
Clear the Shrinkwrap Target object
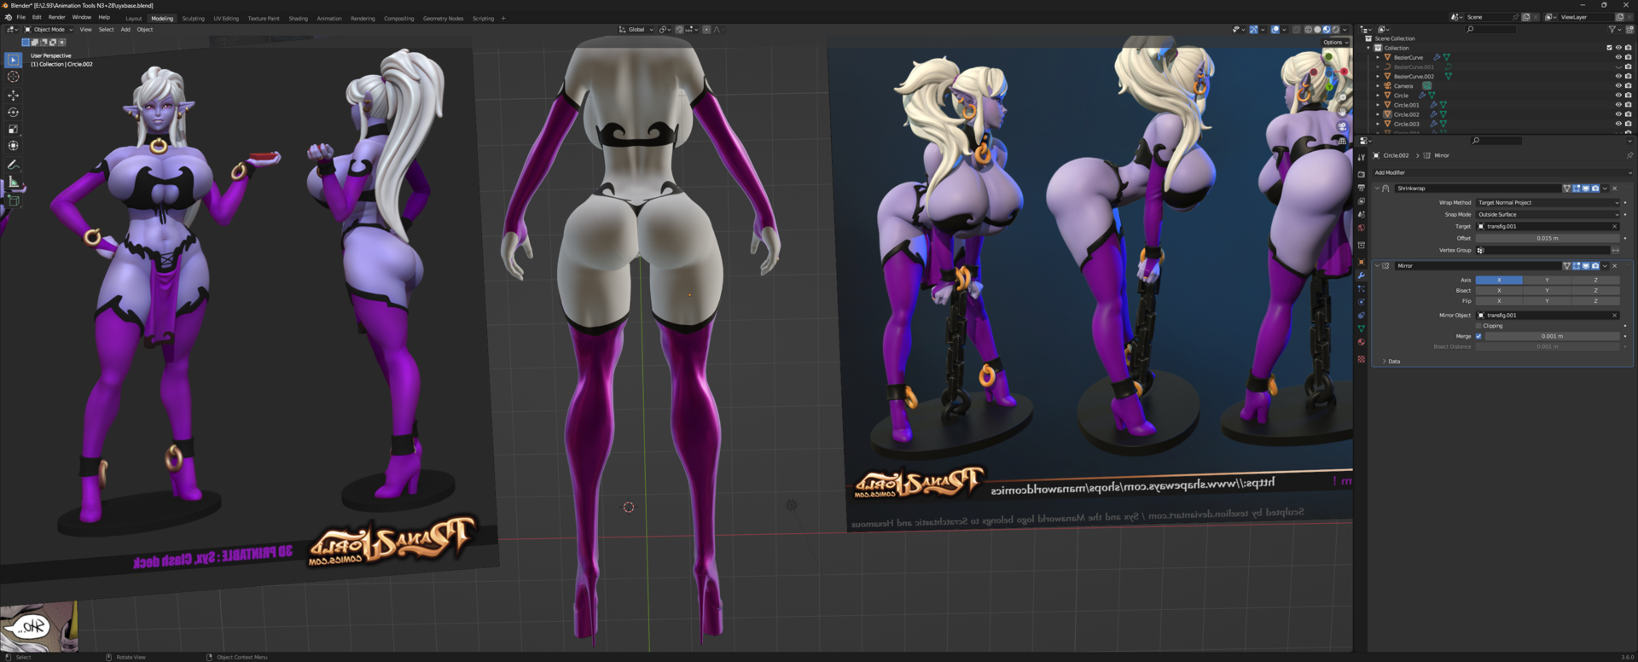[1615, 226]
